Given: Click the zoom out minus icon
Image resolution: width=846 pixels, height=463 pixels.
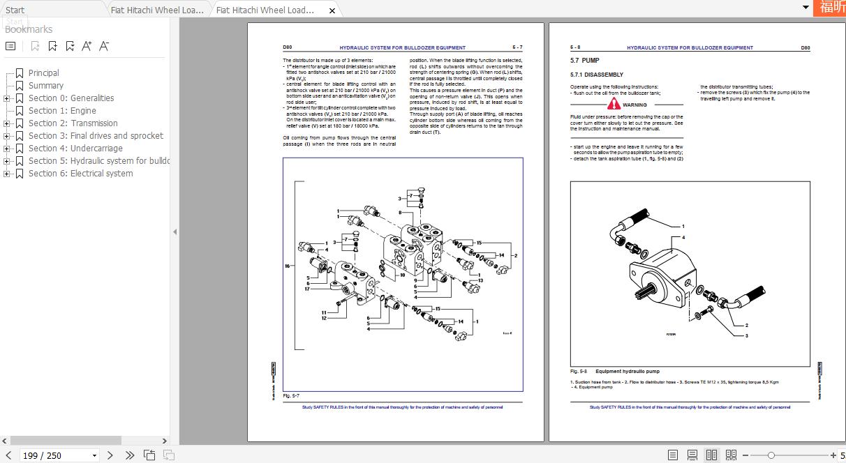Looking at the screenshot, I should (745, 455).
